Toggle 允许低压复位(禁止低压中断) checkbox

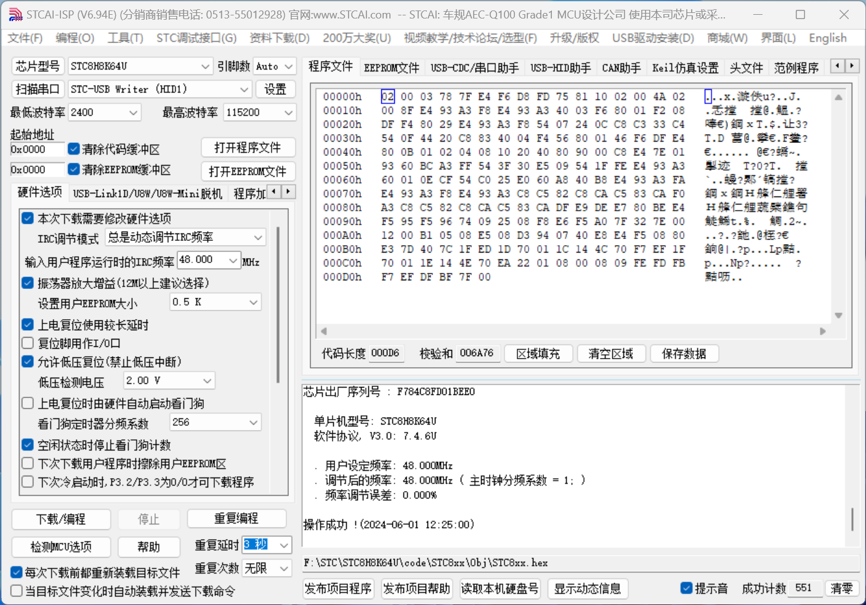(x=27, y=362)
